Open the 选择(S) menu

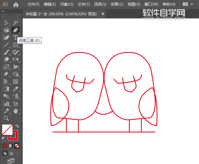(x=100, y=4)
